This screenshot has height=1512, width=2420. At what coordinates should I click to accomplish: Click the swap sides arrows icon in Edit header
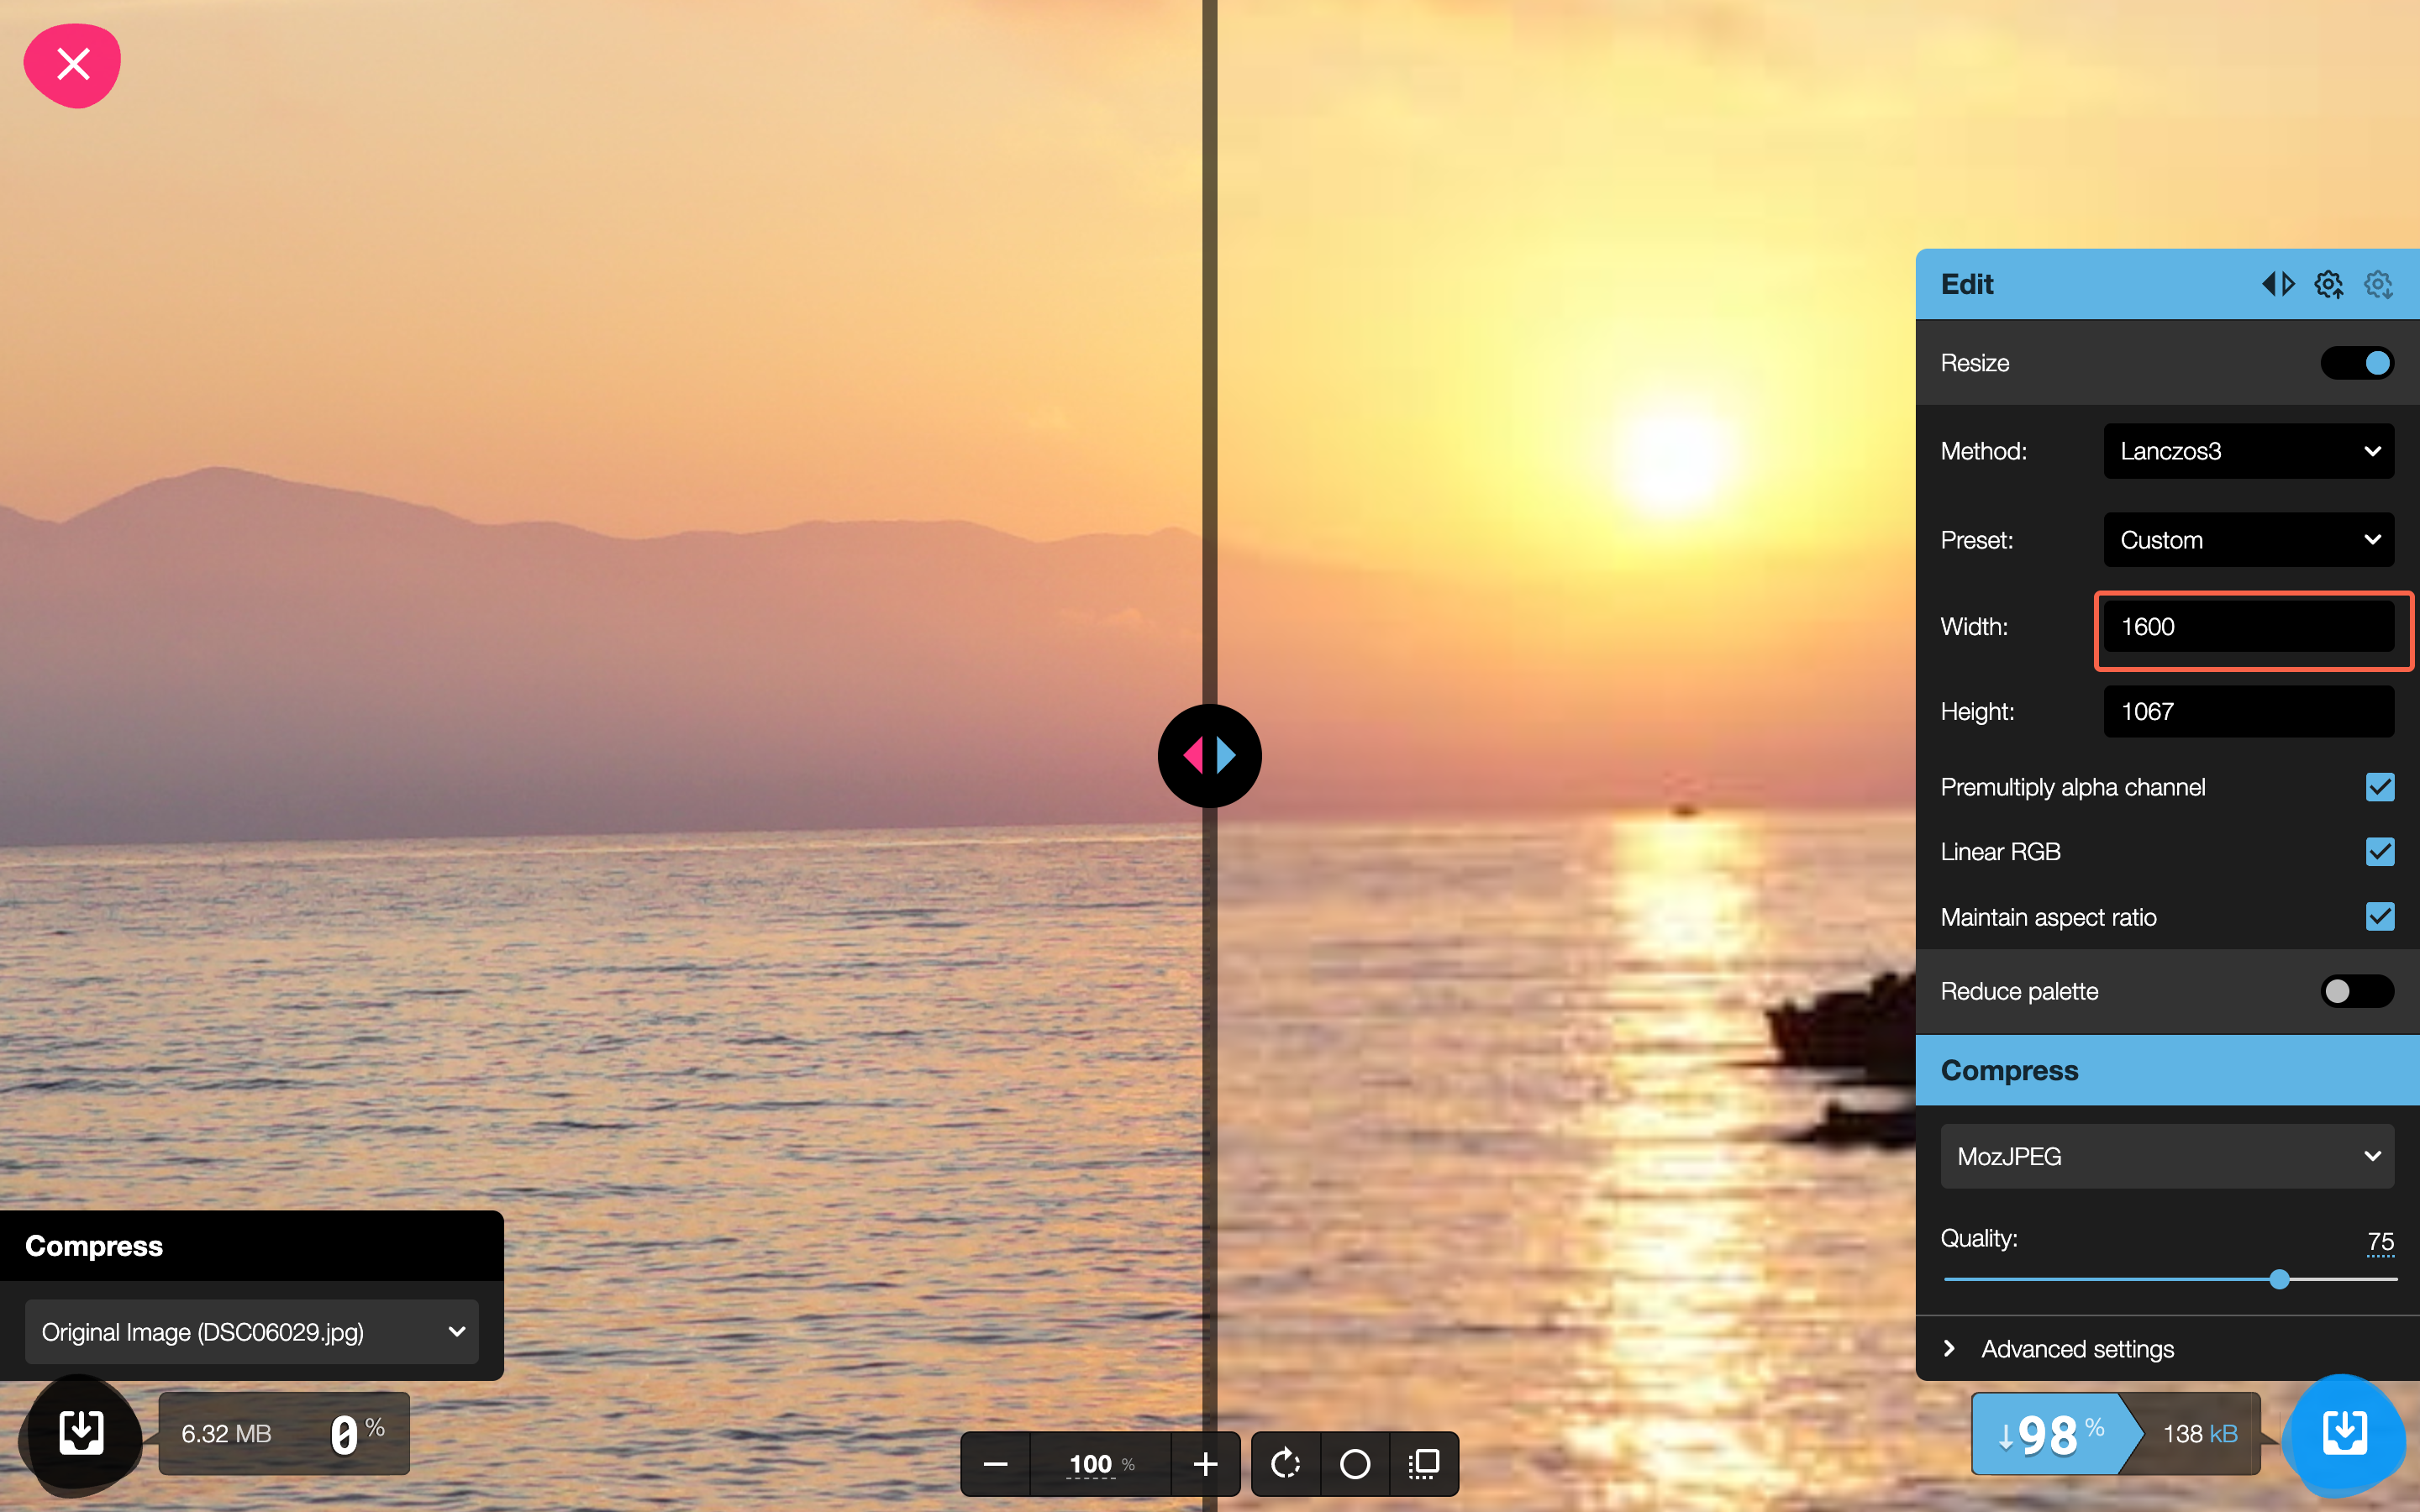tap(2278, 284)
